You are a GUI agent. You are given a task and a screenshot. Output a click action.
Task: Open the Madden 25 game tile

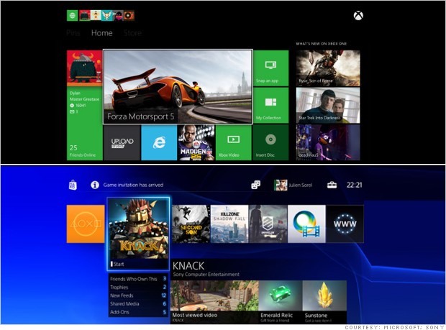point(196,142)
